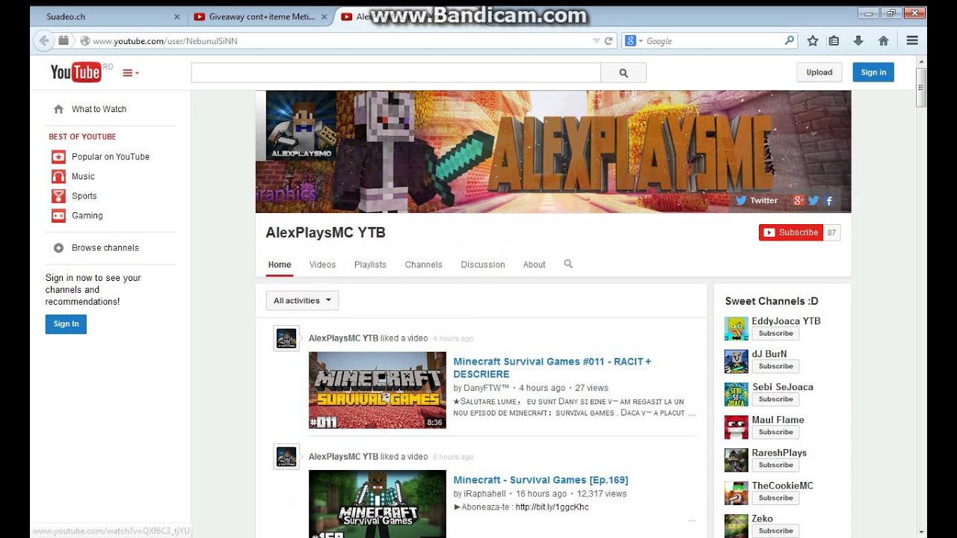Open the Videos channel tab
957x538 pixels.
(x=322, y=265)
